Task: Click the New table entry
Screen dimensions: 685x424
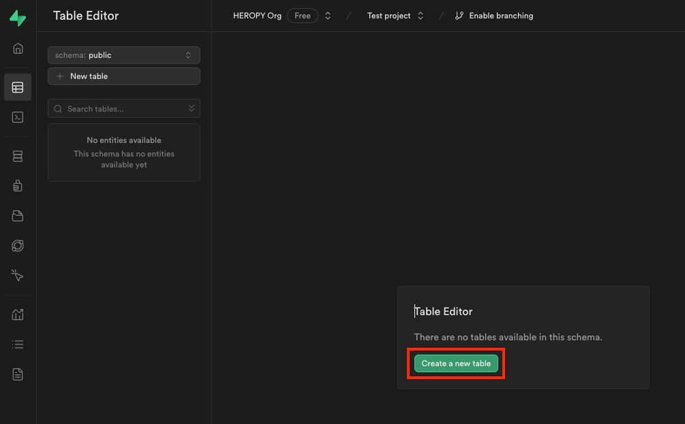Action: pyautogui.click(x=123, y=76)
